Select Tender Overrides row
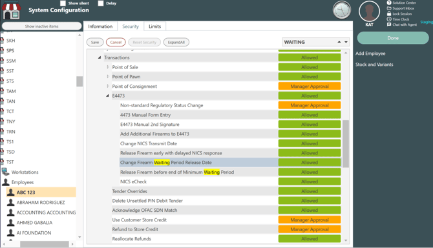Screen dimensions: 433x248 point(195,191)
